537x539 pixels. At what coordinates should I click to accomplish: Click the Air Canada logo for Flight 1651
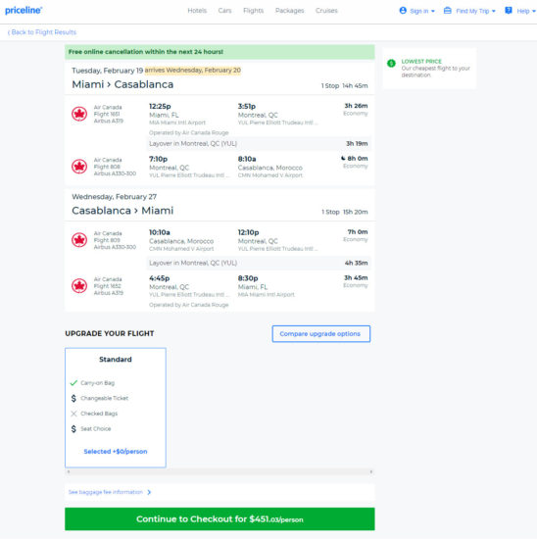pyautogui.click(x=79, y=114)
